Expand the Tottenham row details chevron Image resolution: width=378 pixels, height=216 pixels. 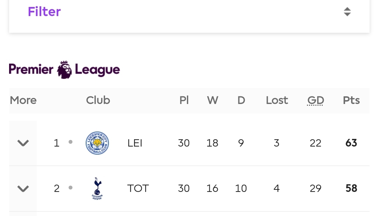[23, 189]
